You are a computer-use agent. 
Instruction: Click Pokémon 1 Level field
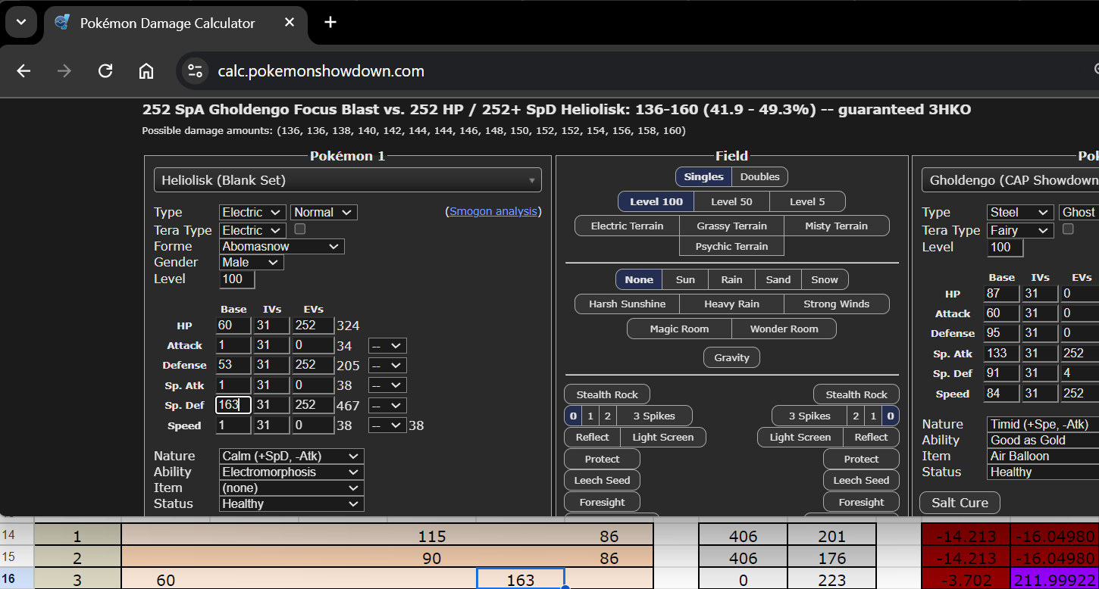(237, 279)
